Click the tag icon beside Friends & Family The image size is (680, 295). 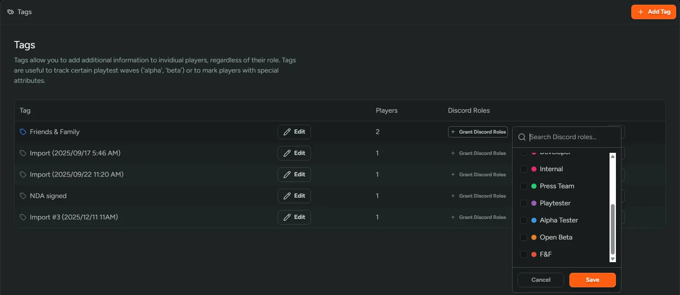[x=23, y=132]
